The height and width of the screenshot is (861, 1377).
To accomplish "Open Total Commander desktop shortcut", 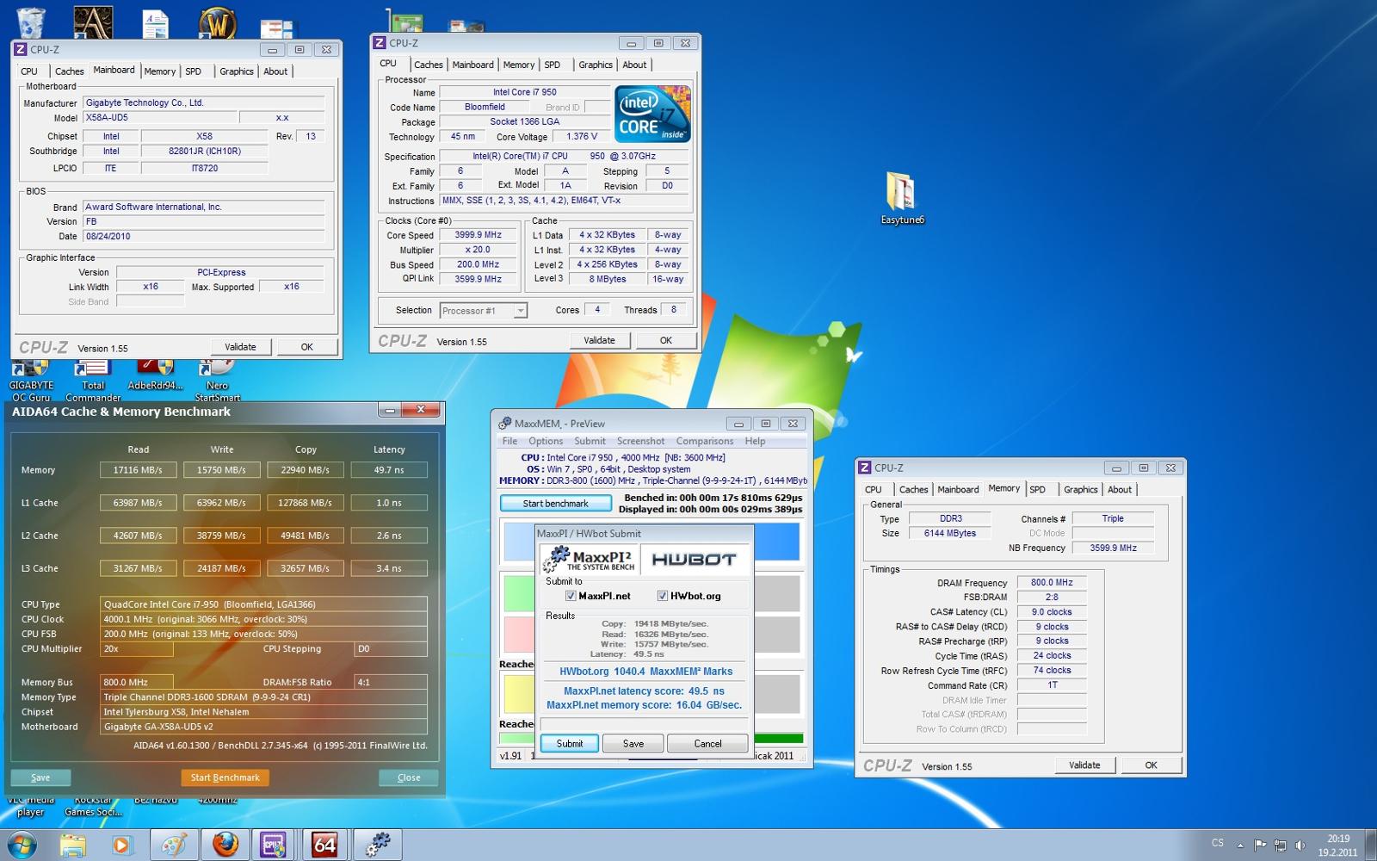I will point(93,381).
